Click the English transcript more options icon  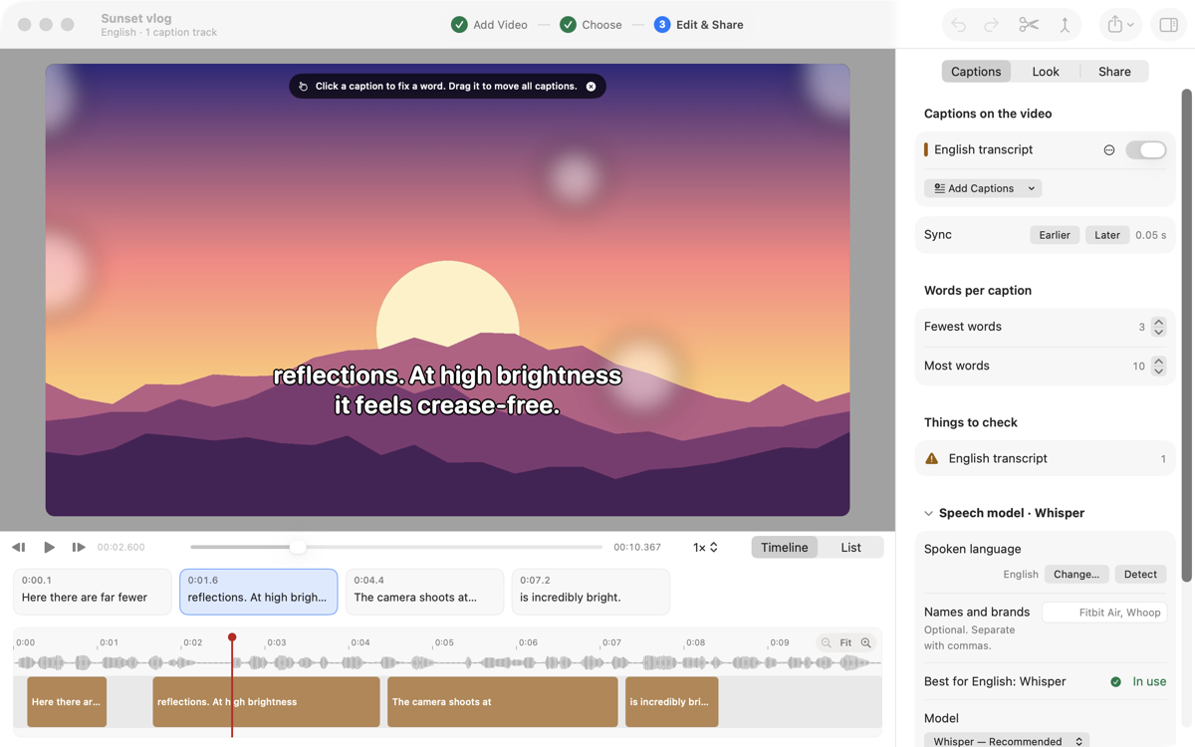pyautogui.click(x=1109, y=150)
